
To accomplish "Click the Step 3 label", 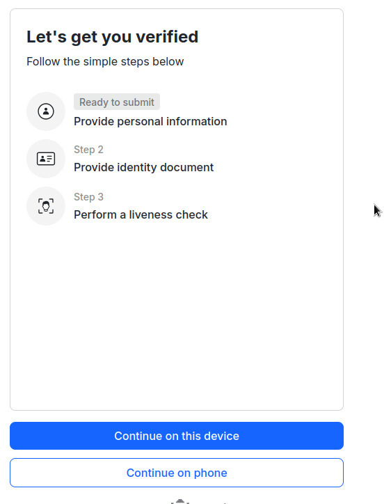I will click(88, 197).
